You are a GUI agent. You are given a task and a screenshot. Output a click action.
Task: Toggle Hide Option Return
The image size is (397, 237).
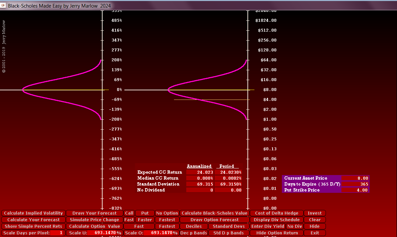[277, 233]
